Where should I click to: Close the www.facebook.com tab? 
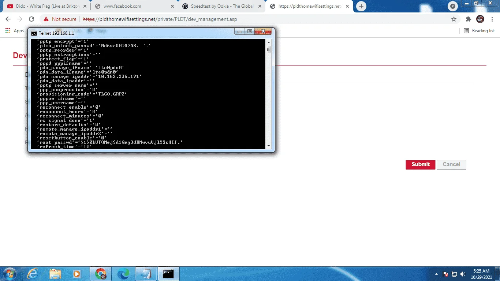pyautogui.click(x=172, y=6)
